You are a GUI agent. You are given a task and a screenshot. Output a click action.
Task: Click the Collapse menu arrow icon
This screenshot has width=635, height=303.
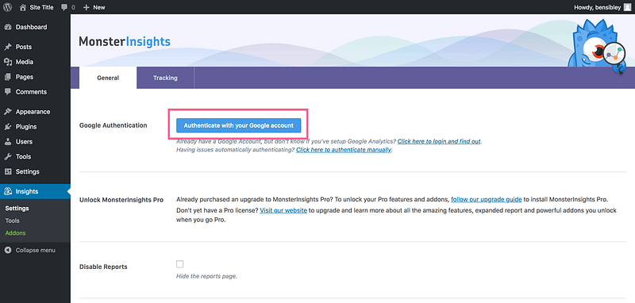tap(8, 251)
